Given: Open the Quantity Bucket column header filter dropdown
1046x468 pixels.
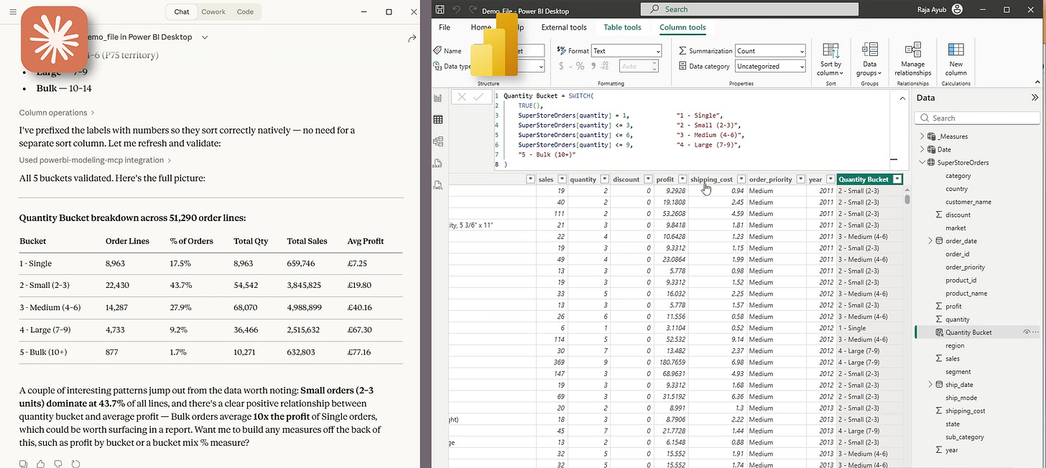Looking at the screenshot, I should click(x=897, y=179).
